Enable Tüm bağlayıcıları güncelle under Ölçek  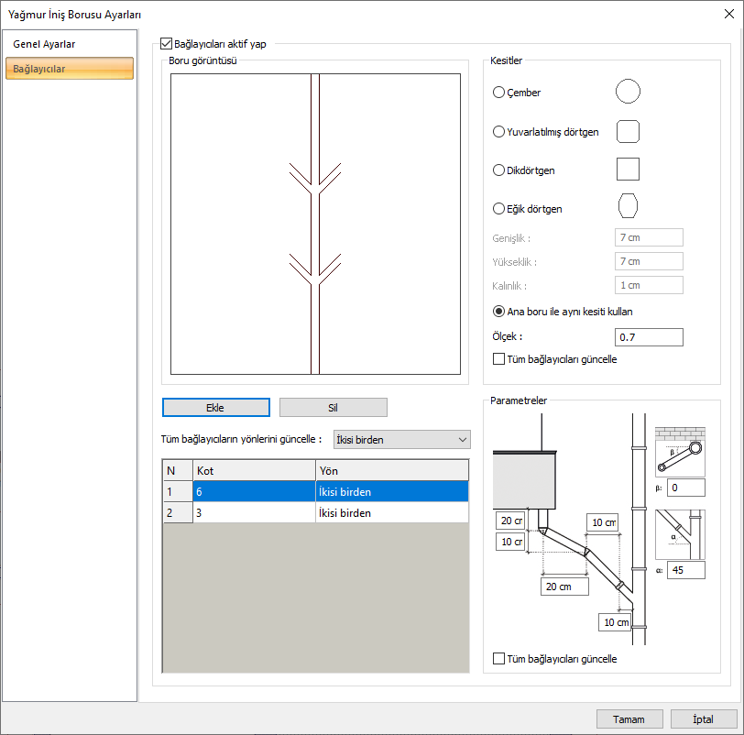(499, 359)
